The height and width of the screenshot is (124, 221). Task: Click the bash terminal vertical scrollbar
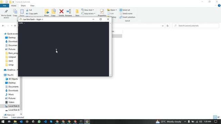(110, 49)
